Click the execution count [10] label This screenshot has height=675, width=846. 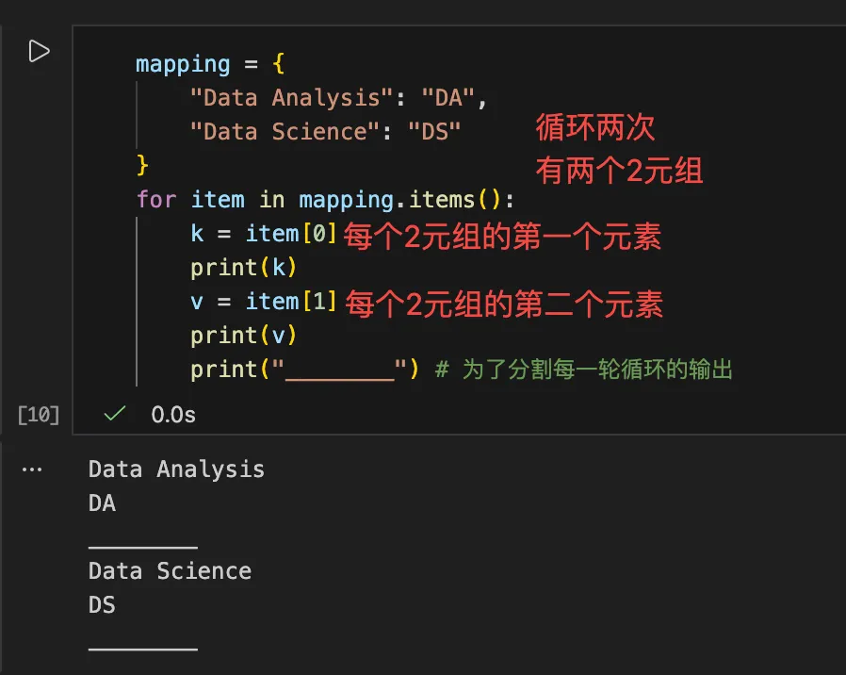pos(39,414)
